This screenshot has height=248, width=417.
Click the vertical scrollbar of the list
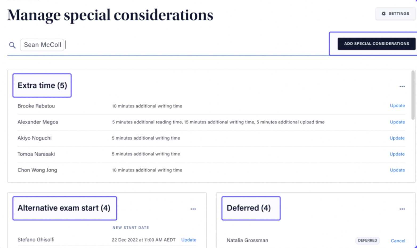tap(413, 95)
